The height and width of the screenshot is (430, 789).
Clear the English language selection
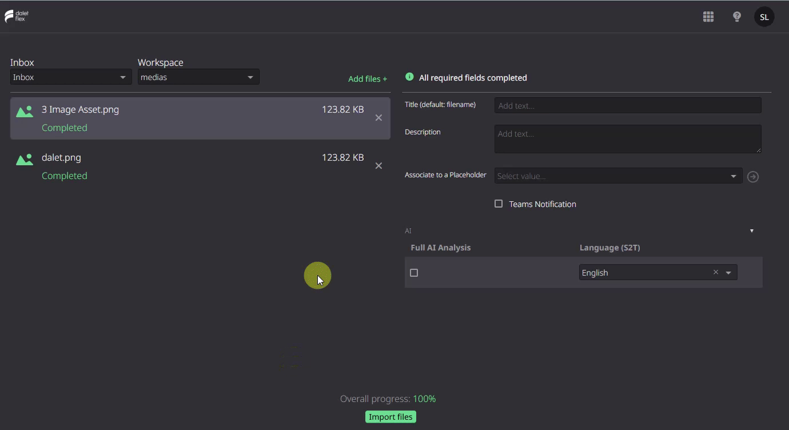click(715, 272)
